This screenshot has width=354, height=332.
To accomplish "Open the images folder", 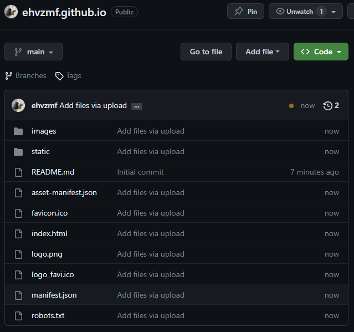I will coord(44,131).
